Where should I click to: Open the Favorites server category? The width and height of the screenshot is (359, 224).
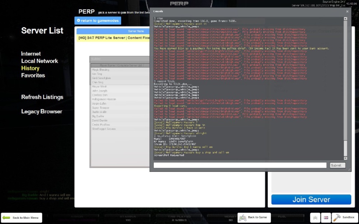(x=33, y=75)
